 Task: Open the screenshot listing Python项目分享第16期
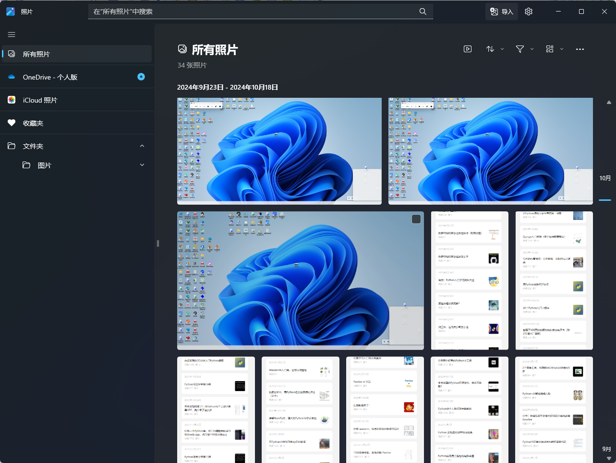pos(216,410)
